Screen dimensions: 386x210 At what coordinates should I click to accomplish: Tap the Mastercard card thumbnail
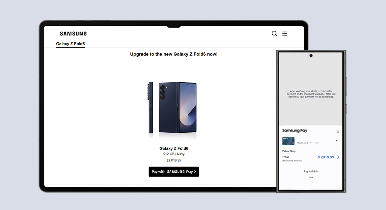click(288, 141)
